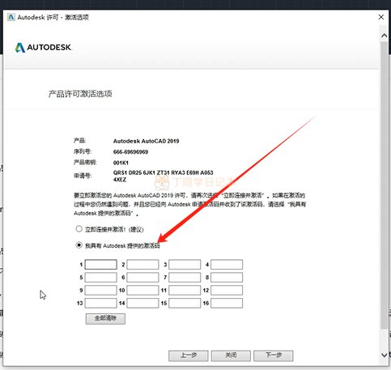Click activation code field 3
391x370 pixels.
click(x=185, y=265)
